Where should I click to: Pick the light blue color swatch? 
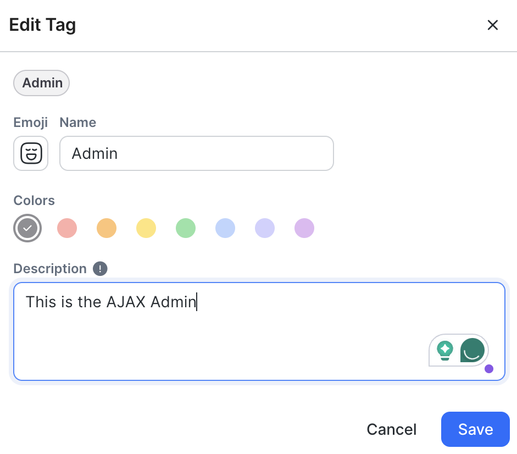(225, 228)
